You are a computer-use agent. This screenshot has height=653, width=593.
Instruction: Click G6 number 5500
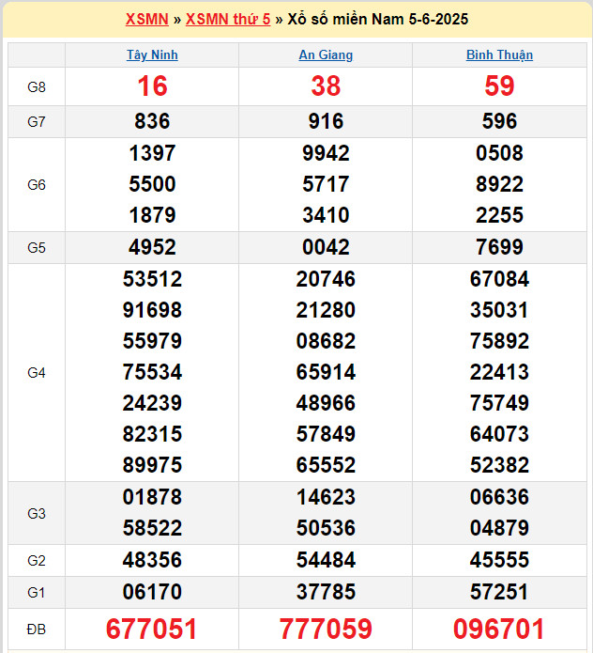(x=152, y=184)
